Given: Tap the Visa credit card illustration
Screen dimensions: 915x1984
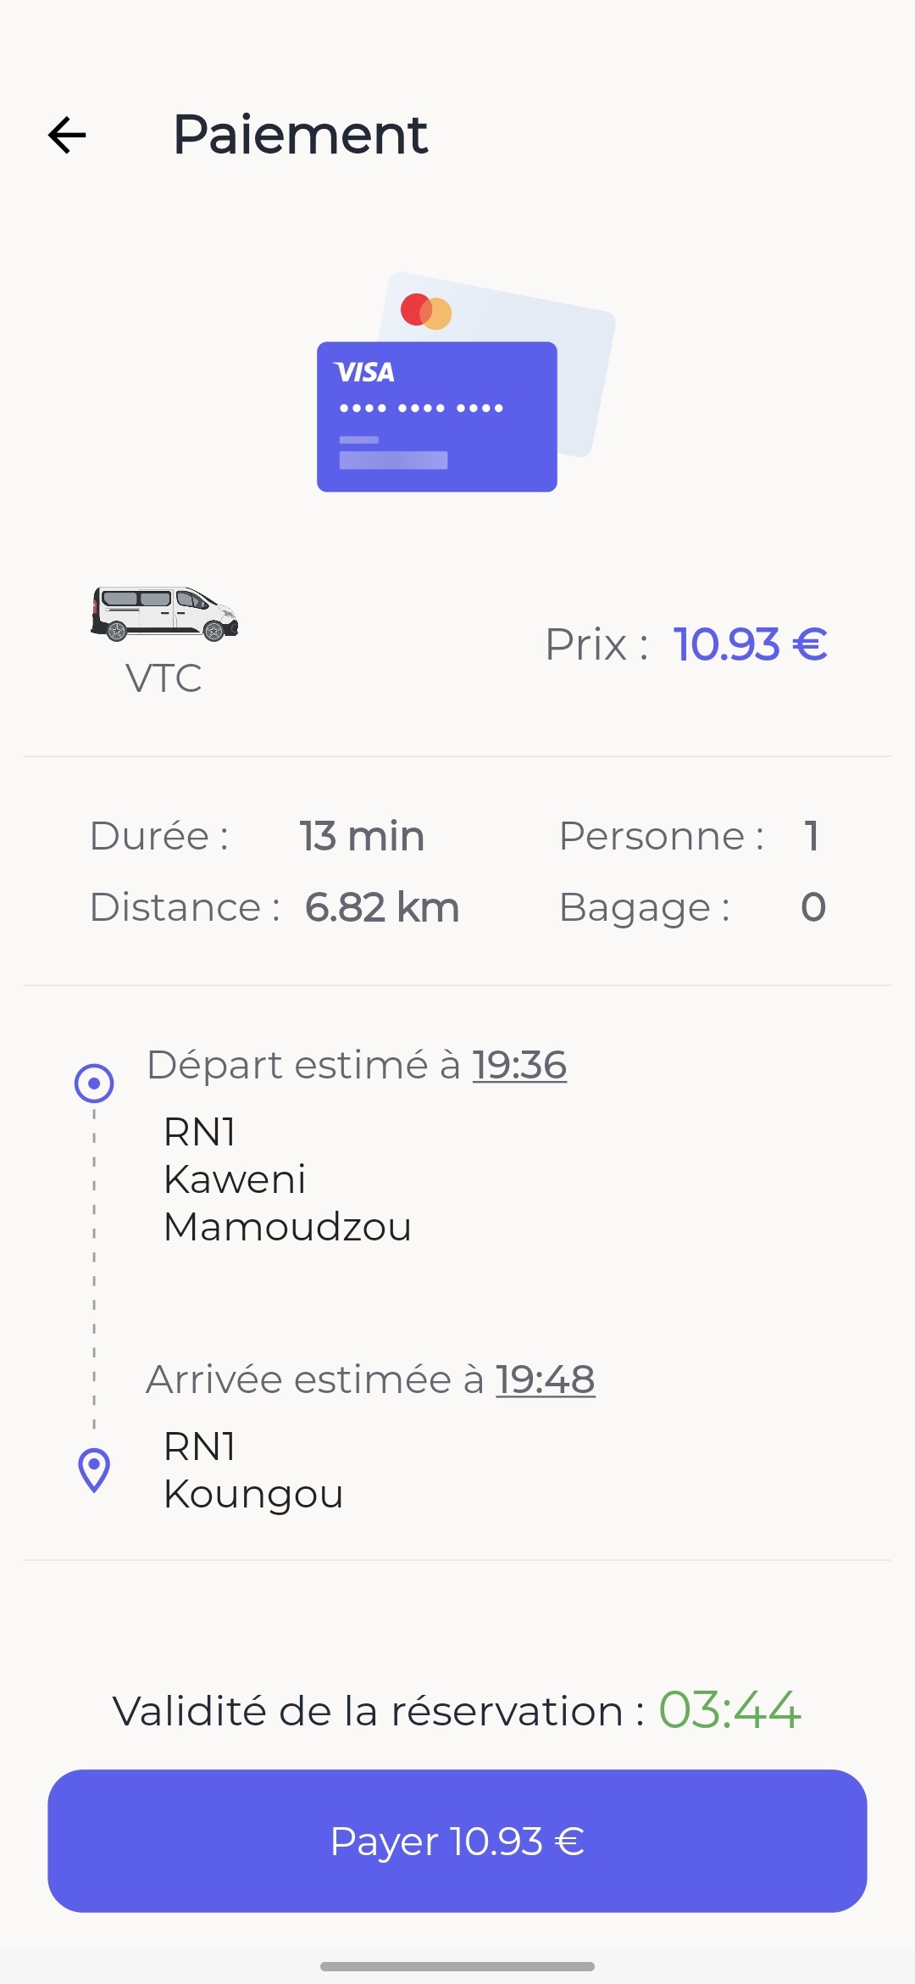Looking at the screenshot, I should [436, 416].
